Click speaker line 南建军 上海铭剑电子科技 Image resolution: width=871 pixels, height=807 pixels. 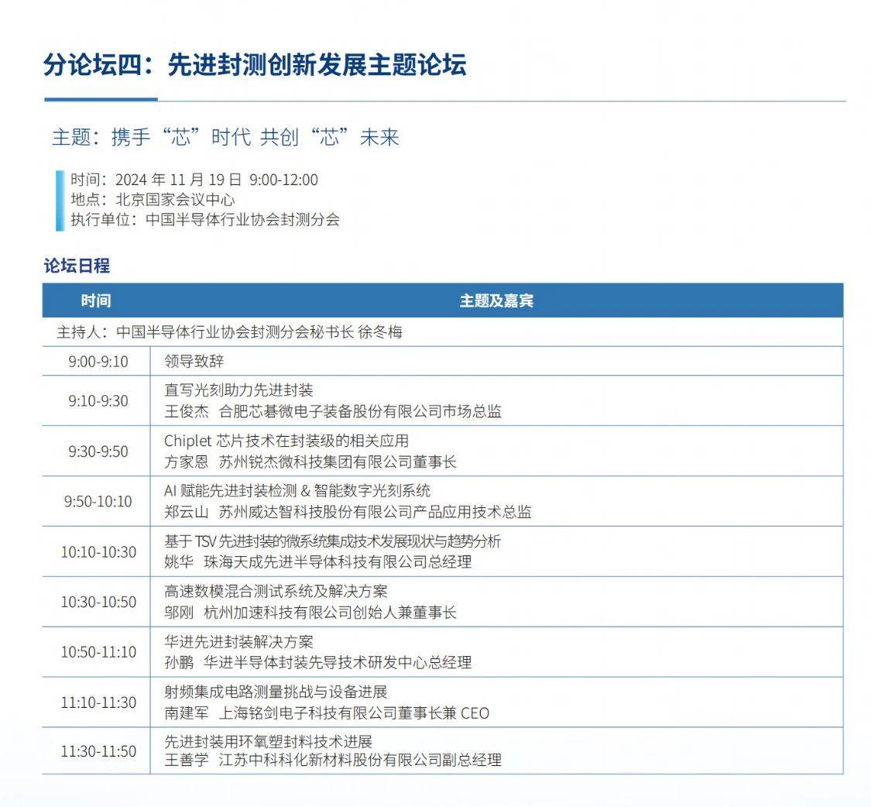point(327,713)
